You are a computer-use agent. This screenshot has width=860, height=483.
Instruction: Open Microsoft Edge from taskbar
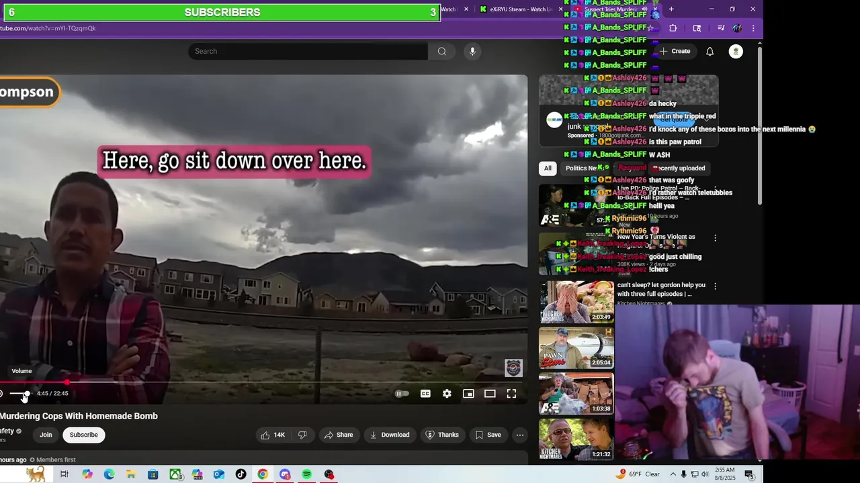109,474
